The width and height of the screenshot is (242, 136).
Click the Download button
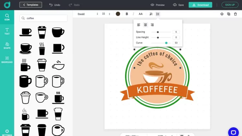coord(200,5)
